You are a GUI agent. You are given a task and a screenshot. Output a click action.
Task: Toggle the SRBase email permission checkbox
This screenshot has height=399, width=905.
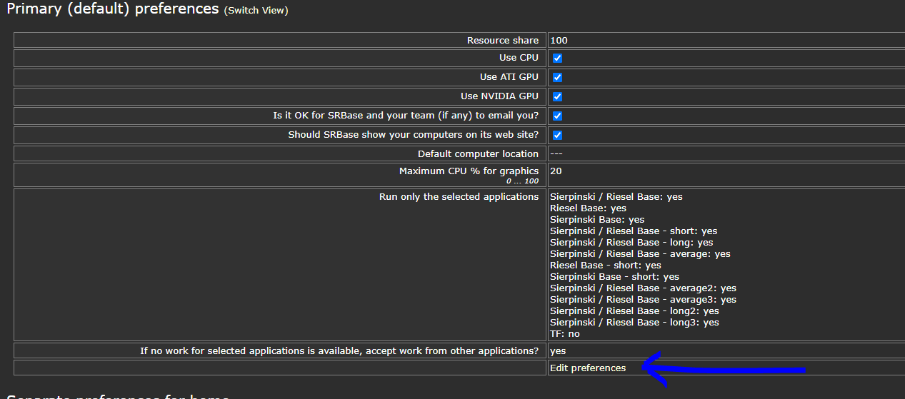557,116
